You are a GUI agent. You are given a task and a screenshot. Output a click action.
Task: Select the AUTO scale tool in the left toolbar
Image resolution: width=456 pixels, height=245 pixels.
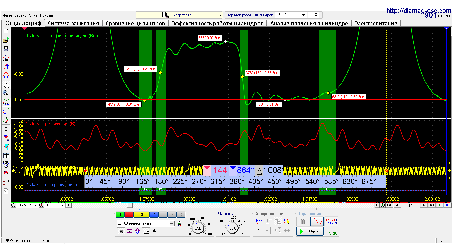pos(6,58)
